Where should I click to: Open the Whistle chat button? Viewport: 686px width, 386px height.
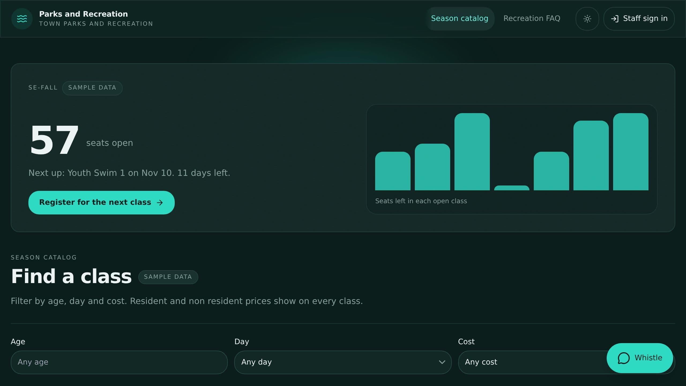[x=640, y=358]
